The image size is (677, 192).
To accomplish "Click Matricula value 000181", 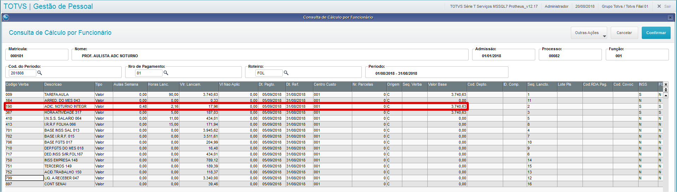I will coord(17,56).
